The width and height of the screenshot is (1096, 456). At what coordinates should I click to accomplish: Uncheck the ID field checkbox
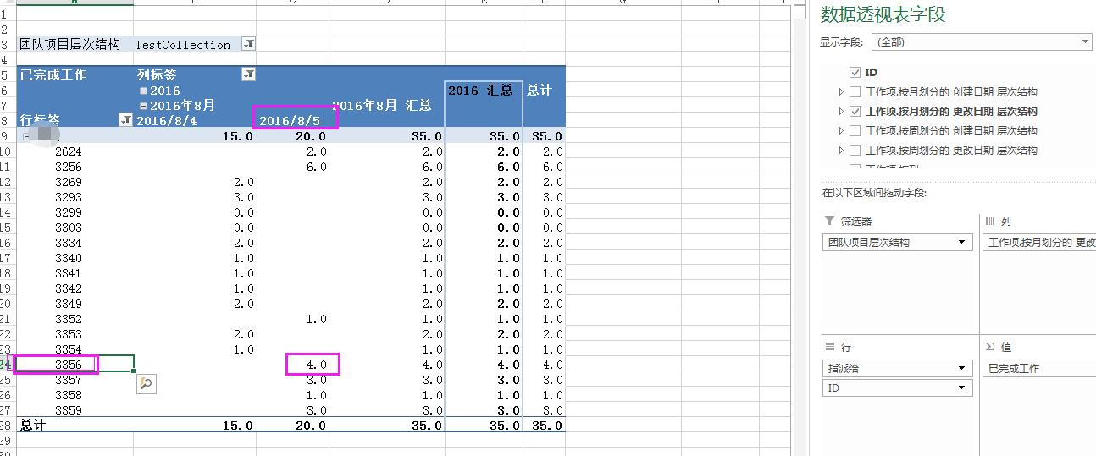click(855, 73)
